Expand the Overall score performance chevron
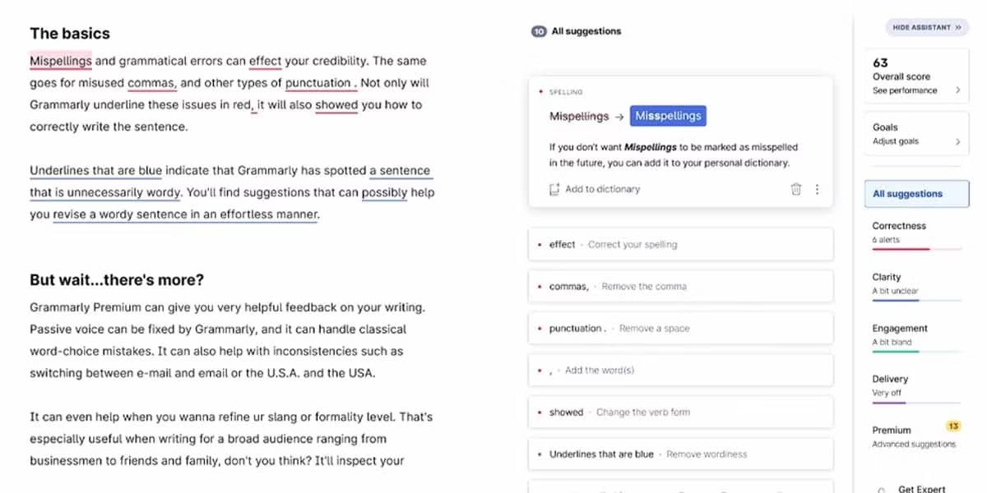 click(x=957, y=90)
